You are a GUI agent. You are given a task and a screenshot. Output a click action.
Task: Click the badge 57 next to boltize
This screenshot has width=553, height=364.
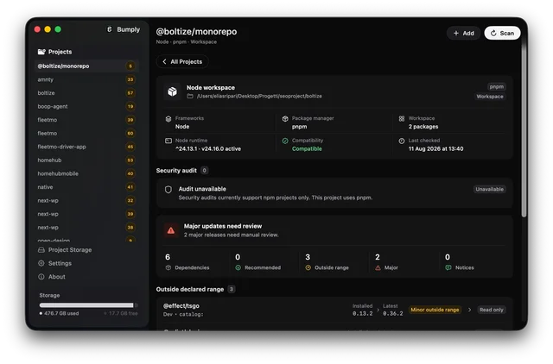tap(130, 93)
